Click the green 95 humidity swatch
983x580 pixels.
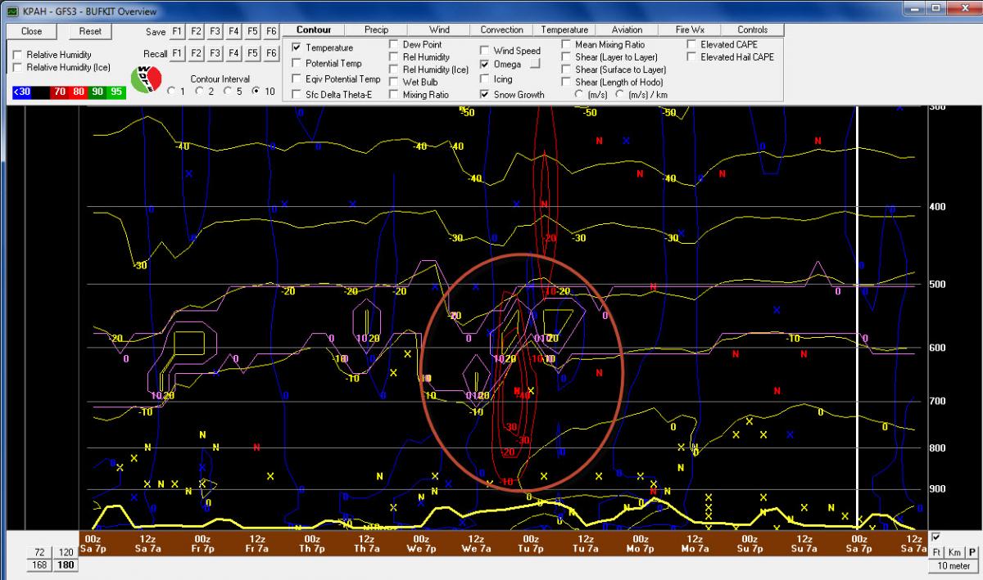(116, 92)
